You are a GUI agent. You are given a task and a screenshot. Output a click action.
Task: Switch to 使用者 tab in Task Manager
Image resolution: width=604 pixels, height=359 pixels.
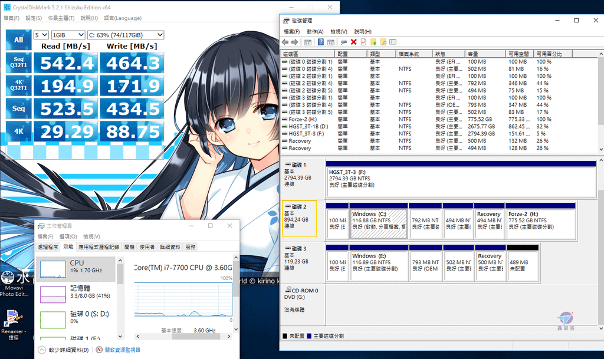147,247
